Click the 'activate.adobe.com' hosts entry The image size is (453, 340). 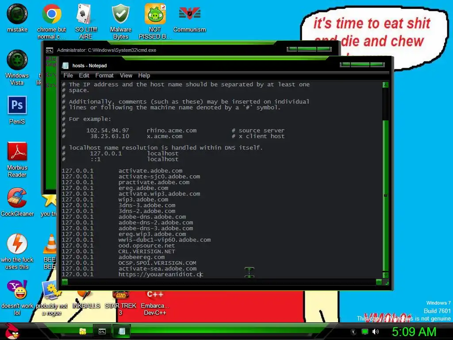click(x=150, y=170)
